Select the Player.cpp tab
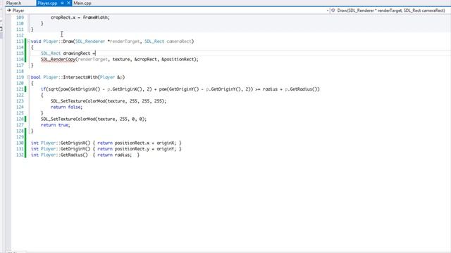 47,3
